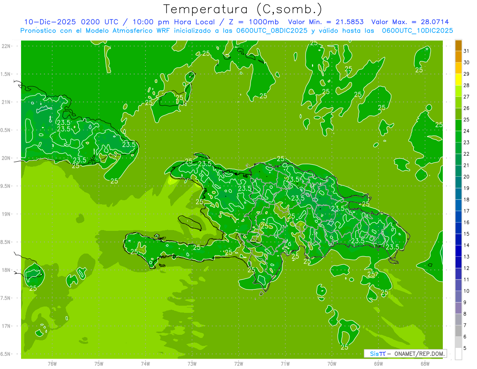Click the color legend label '28'
This screenshot has width=477, height=369.
click(466, 86)
